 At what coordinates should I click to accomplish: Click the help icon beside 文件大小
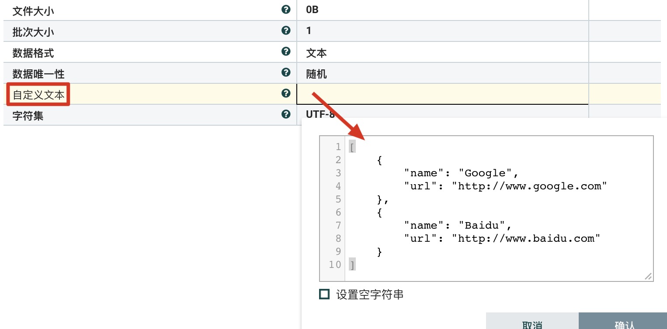click(x=286, y=10)
